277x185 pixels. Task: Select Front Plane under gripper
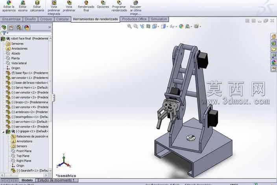click(21, 151)
